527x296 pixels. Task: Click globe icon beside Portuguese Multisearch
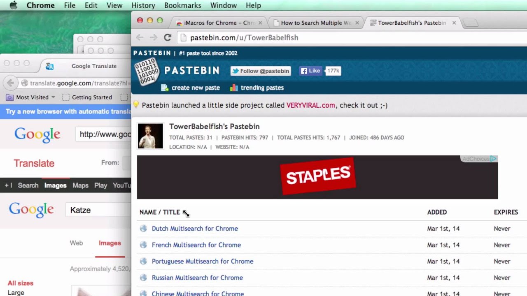click(x=143, y=261)
